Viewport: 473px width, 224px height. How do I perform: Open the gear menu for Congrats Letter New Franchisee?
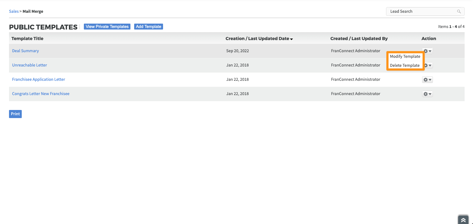tap(427, 94)
